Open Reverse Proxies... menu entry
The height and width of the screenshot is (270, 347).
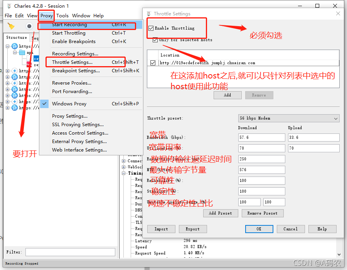[91, 83]
